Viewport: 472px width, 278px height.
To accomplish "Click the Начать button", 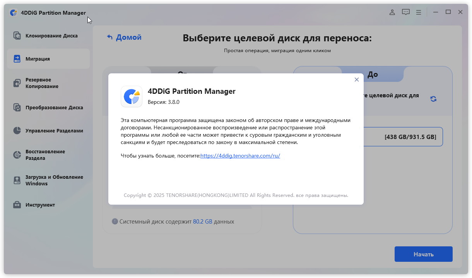I will (424, 254).
